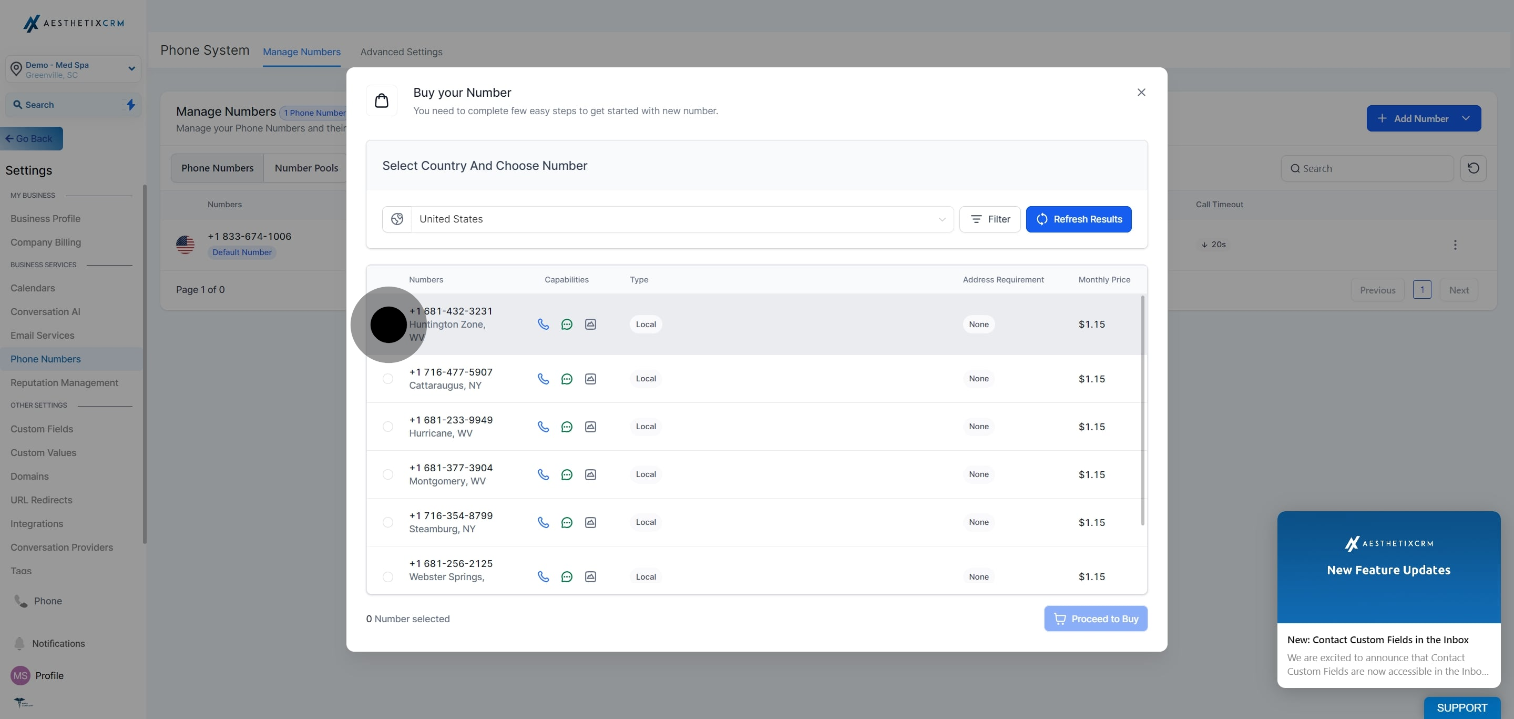Screen dimensions: 1514x719
Task: Select radio button for +1 716-477-5907
Action: click(x=388, y=379)
